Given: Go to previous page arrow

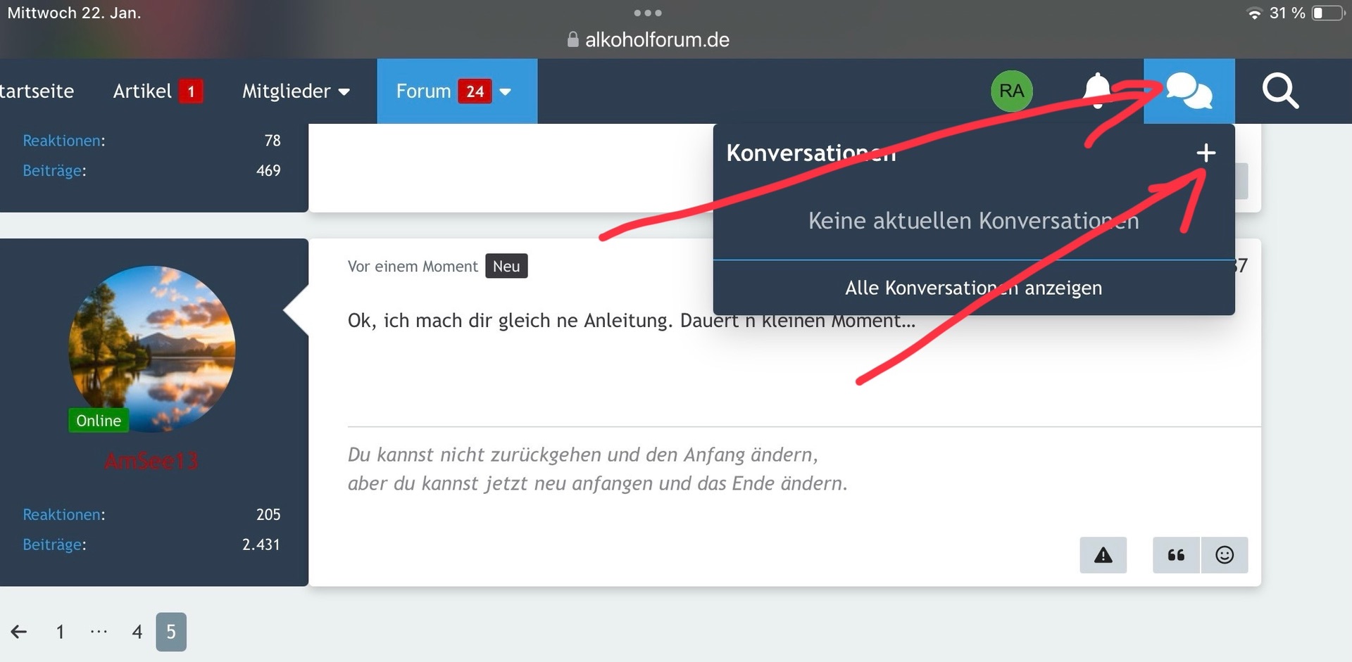Looking at the screenshot, I should coord(19,632).
